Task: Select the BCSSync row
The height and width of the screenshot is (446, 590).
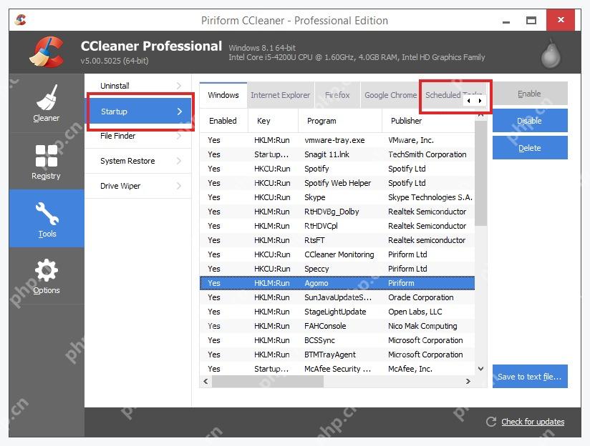Action: 337,340
